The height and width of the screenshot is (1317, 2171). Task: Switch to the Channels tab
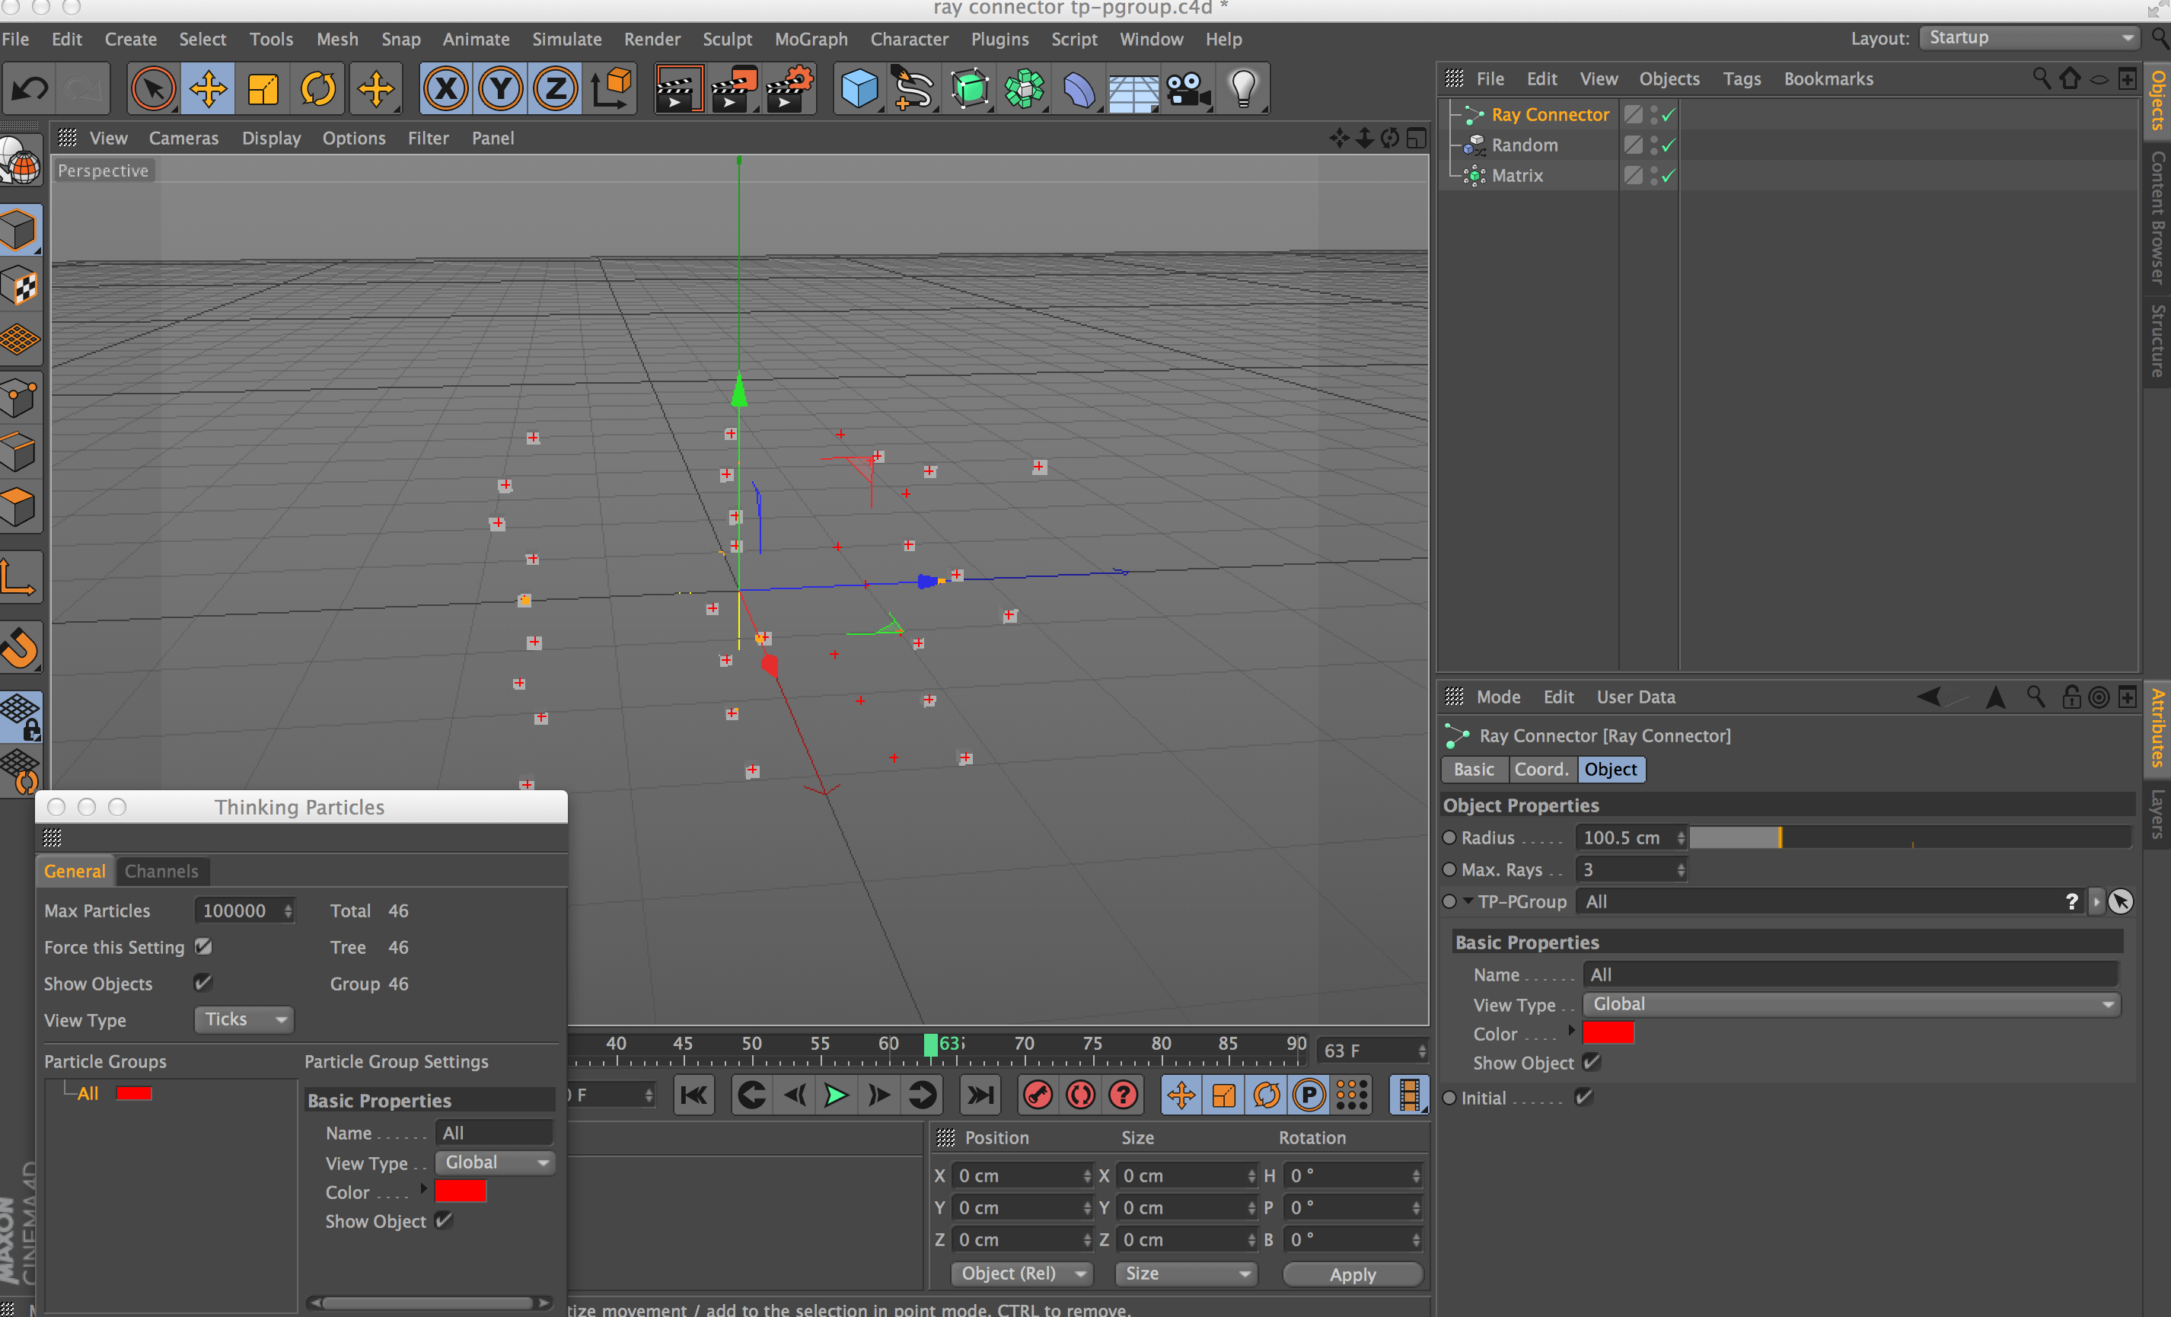click(161, 870)
